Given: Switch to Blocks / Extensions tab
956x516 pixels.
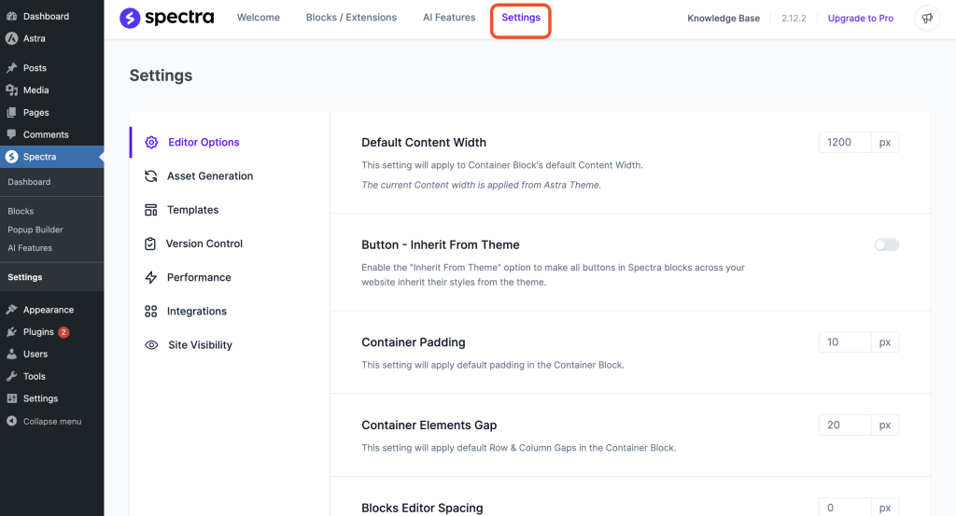Looking at the screenshot, I should 351,18.
